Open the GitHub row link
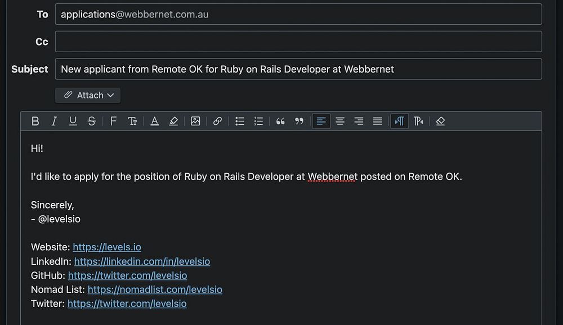 [127, 276]
